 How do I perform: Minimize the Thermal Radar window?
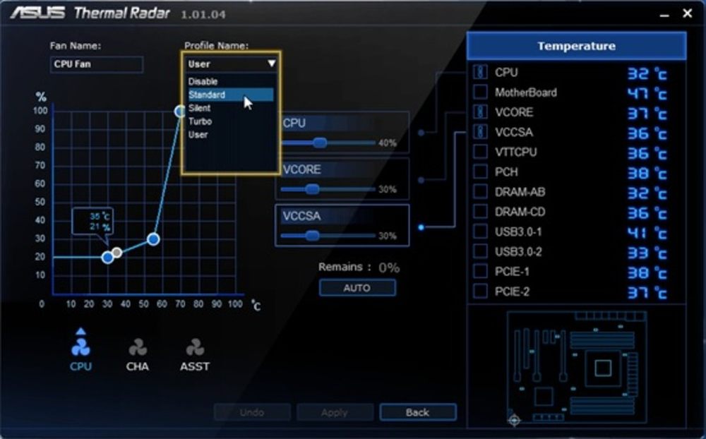(x=664, y=14)
